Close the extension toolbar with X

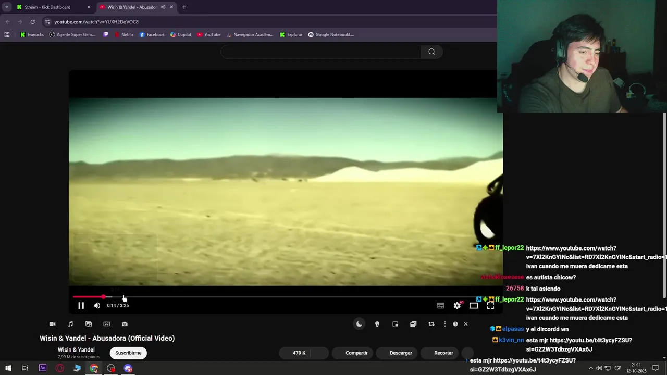[x=466, y=324]
